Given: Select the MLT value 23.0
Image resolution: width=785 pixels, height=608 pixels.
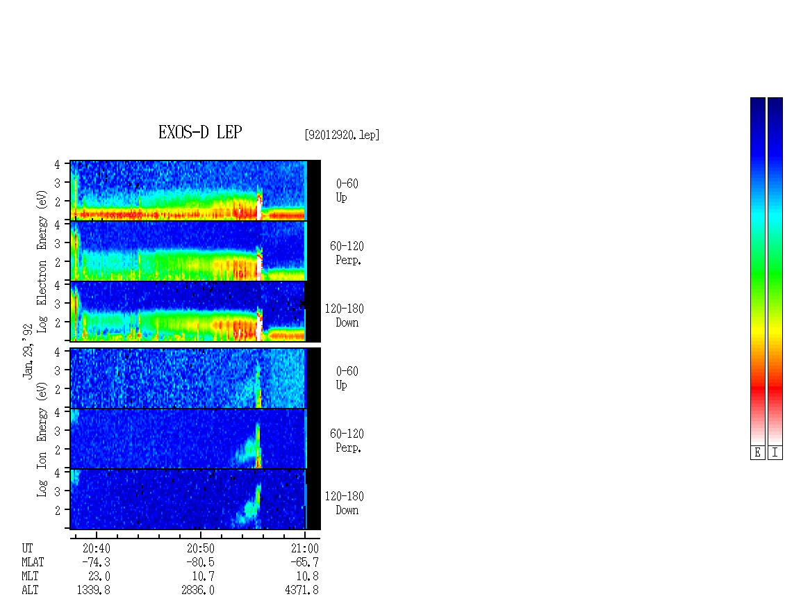Looking at the screenshot, I should tap(99, 577).
